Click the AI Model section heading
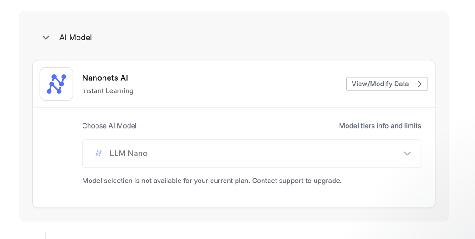The image size is (475, 239). click(x=76, y=38)
